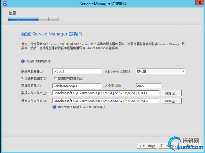Go back with 上一步(P) button
This screenshot has width=205, height=153.
pos(147,146)
